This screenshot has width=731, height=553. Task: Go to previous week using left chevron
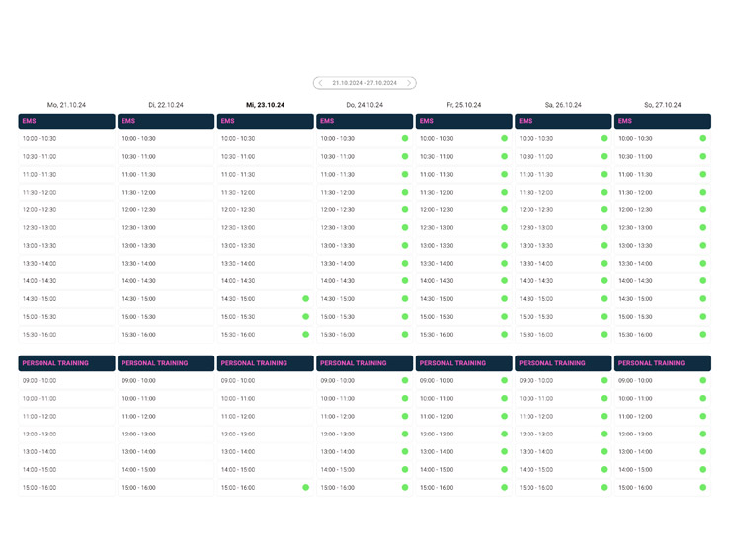tap(320, 83)
